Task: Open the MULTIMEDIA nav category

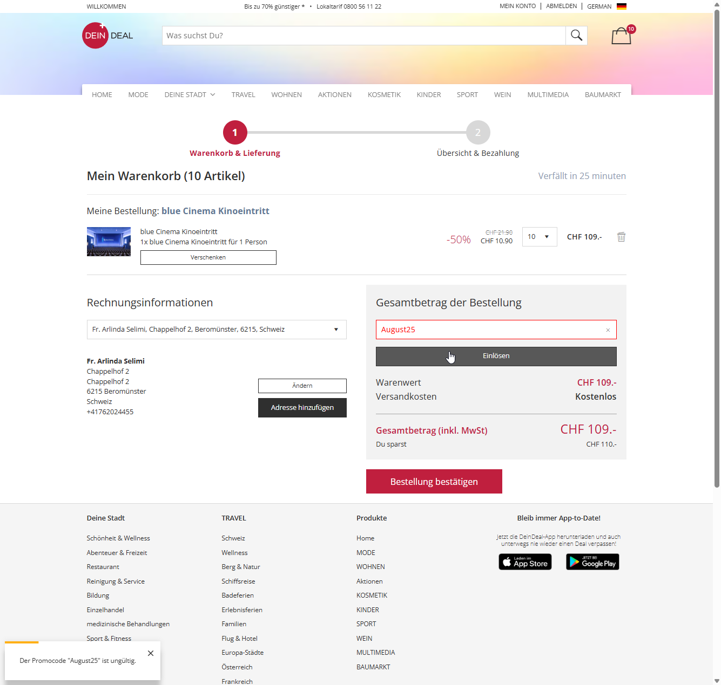Action: tap(548, 95)
